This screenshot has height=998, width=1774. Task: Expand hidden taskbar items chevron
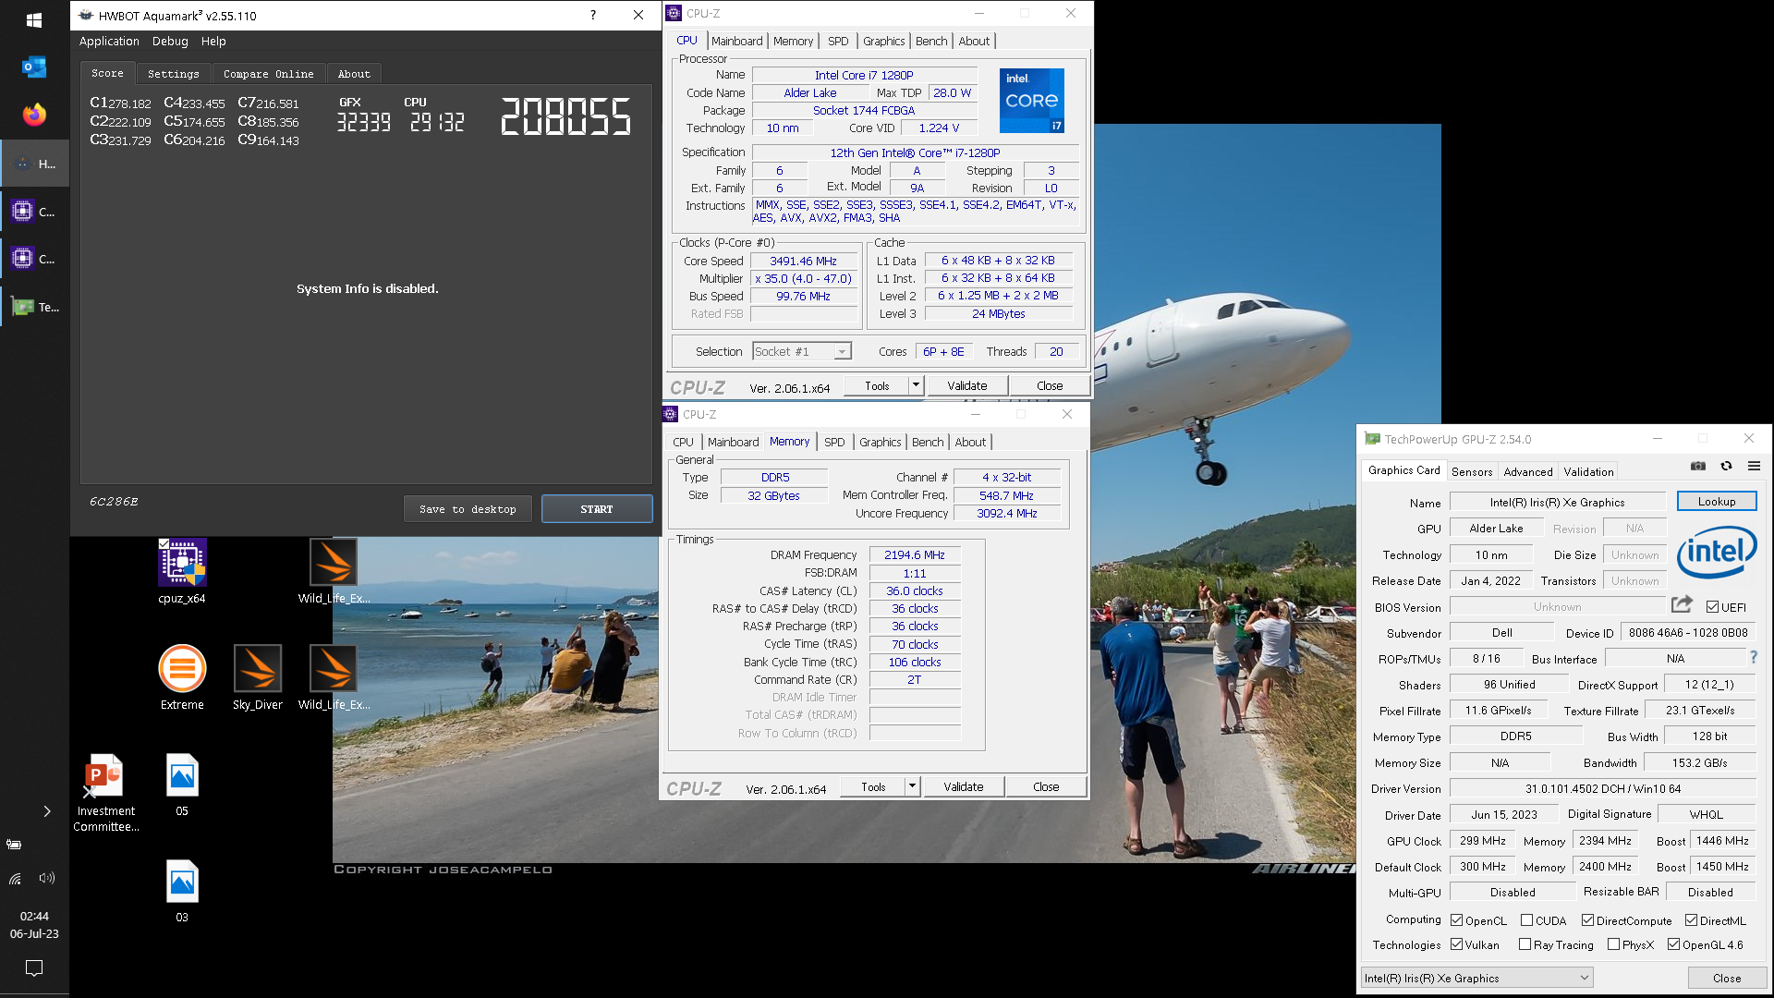click(47, 811)
